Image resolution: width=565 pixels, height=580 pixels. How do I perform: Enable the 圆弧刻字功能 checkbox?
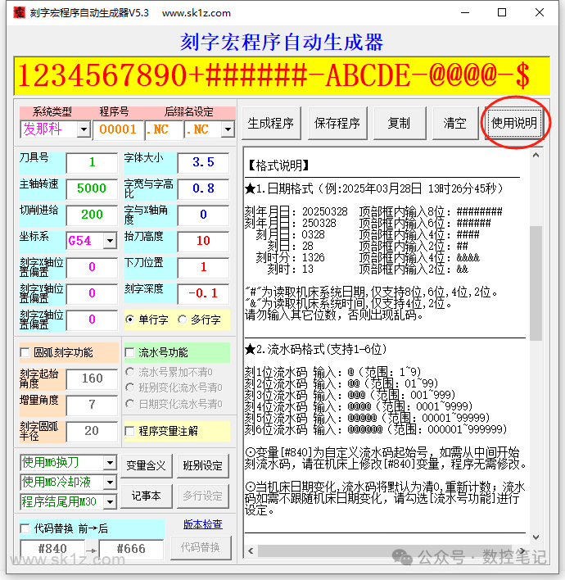pyautogui.click(x=25, y=352)
